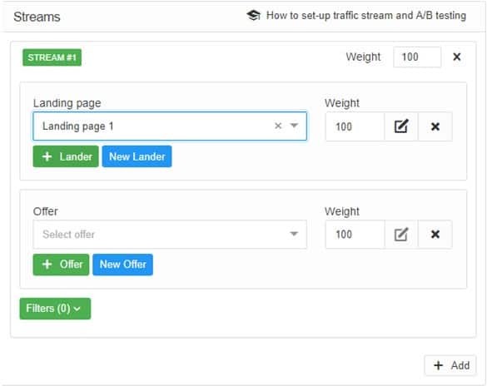The image size is (487, 386).
Task: Delete the offer row
Action: [x=435, y=235]
